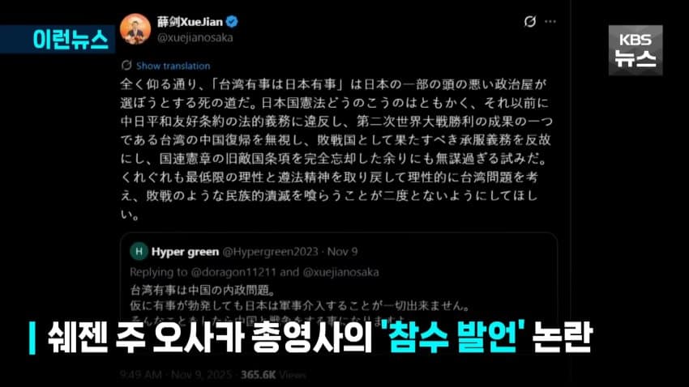Viewport: 689px width, 387px height.
Task: Click the translate icon before Show translation
Action: point(126,66)
